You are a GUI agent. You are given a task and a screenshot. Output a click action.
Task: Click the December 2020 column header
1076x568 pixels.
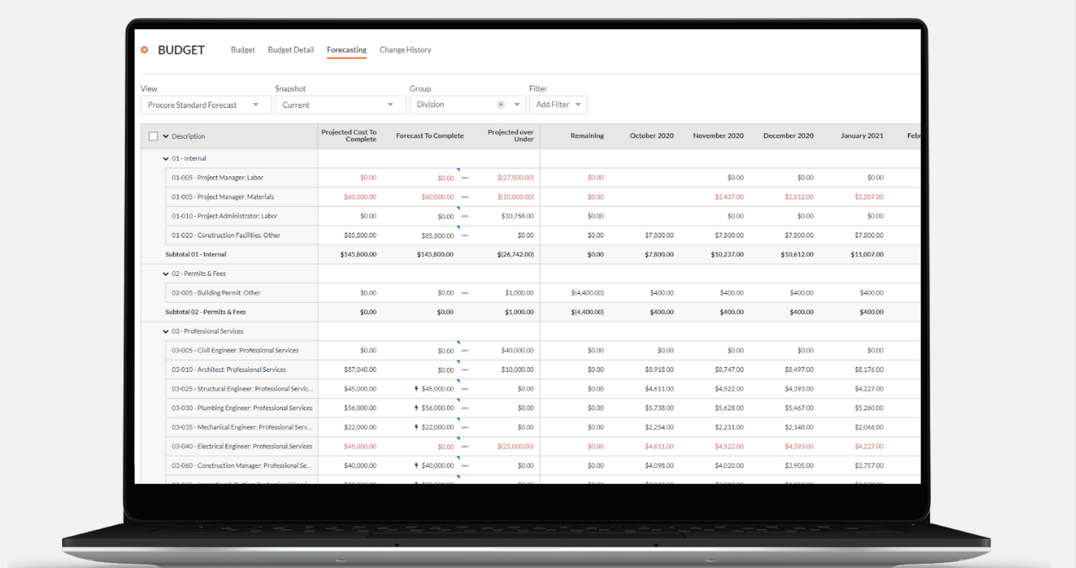(788, 136)
